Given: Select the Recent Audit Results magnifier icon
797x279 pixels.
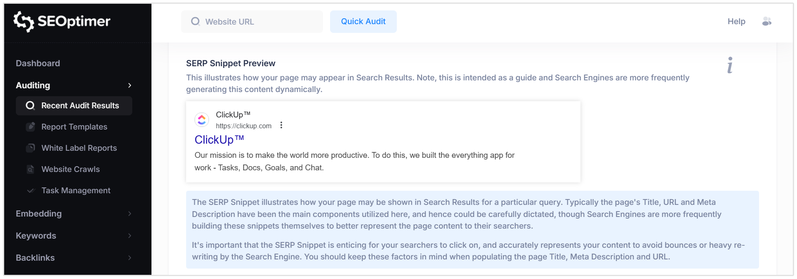Looking at the screenshot, I should (30, 106).
